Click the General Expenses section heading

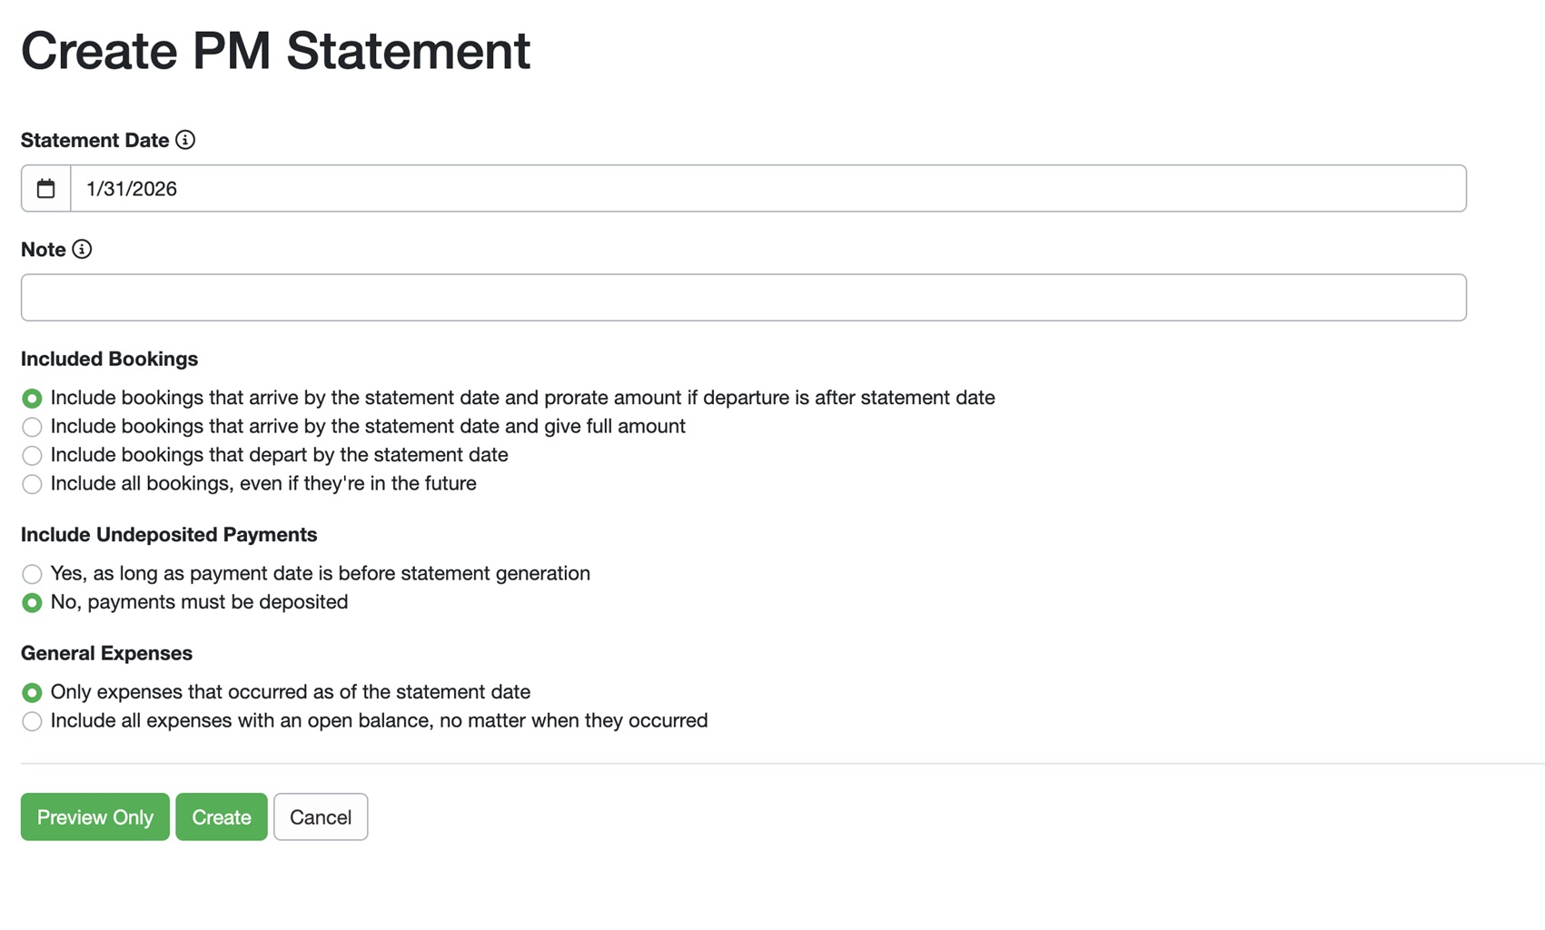pyautogui.click(x=106, y=653)
